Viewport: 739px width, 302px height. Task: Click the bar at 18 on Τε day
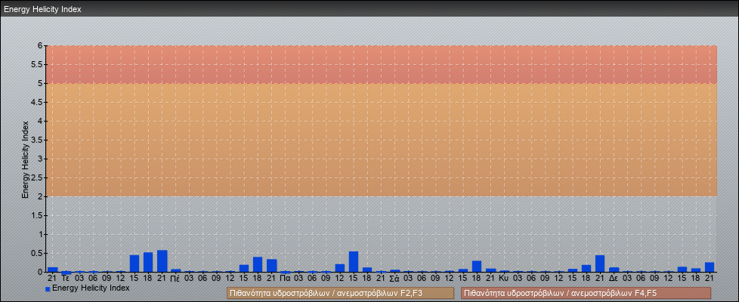coord(148,262)
